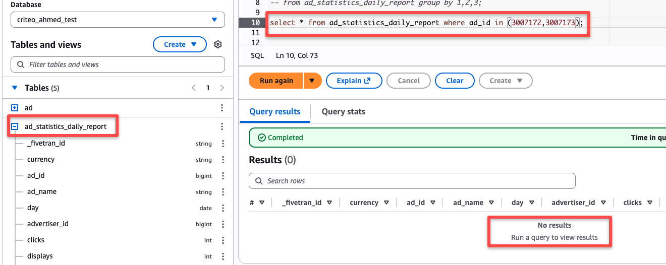The image size is (666, 265).
Task: Open the Database dropdown showing criteo_ahmed_test
Action: coord(118,20)
